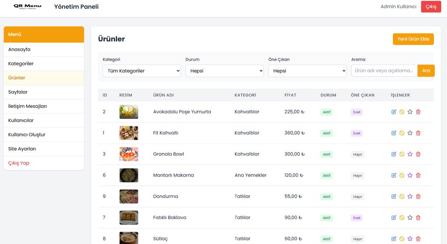Click the Ara search button

click(x=426, y=71)
